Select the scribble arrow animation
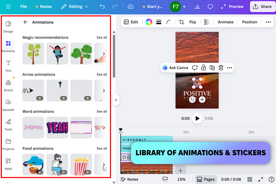Screen dimensions: 276x184 click(33, 91)
